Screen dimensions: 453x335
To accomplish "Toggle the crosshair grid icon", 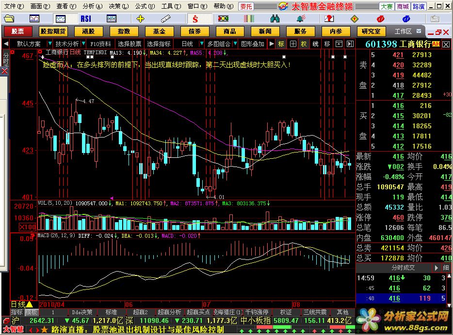I will tap(293, 44).
